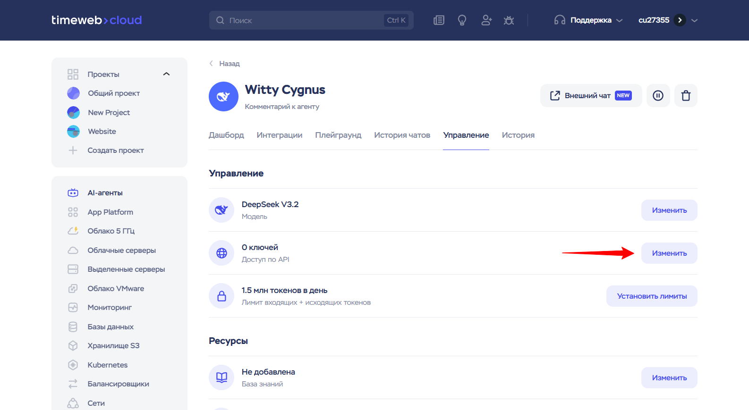
Task: Click the bug report icon
Action: pyautogui.click(x=509, y=20)
